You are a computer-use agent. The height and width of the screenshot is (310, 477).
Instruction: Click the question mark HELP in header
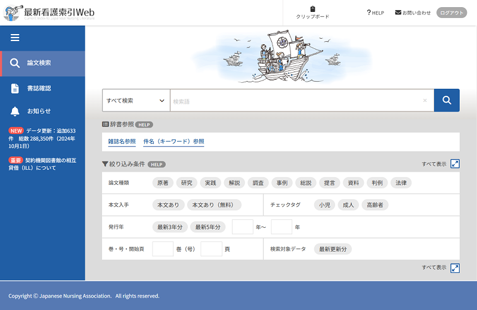[376, 13]
